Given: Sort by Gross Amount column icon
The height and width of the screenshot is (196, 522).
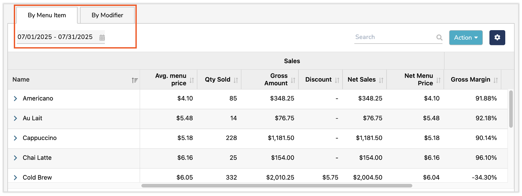Looking at the screenshot, I should click(x=293, y=80).
